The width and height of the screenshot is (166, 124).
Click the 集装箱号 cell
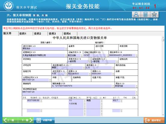37,85
